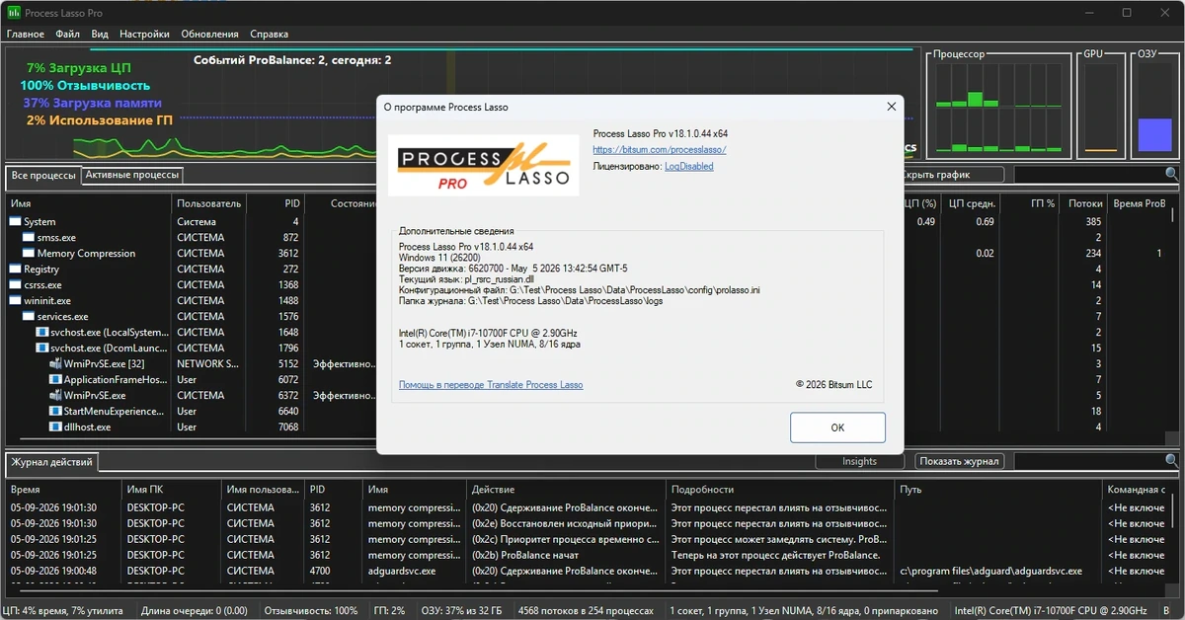The height and width of the screenshot is (620, 1185).
Task: Click the Путь column header in log
Action: pyautogui.click(x=998, y=489)
